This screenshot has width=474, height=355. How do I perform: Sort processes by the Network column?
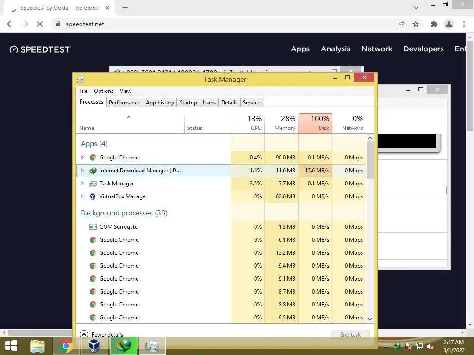click(349, 123)
